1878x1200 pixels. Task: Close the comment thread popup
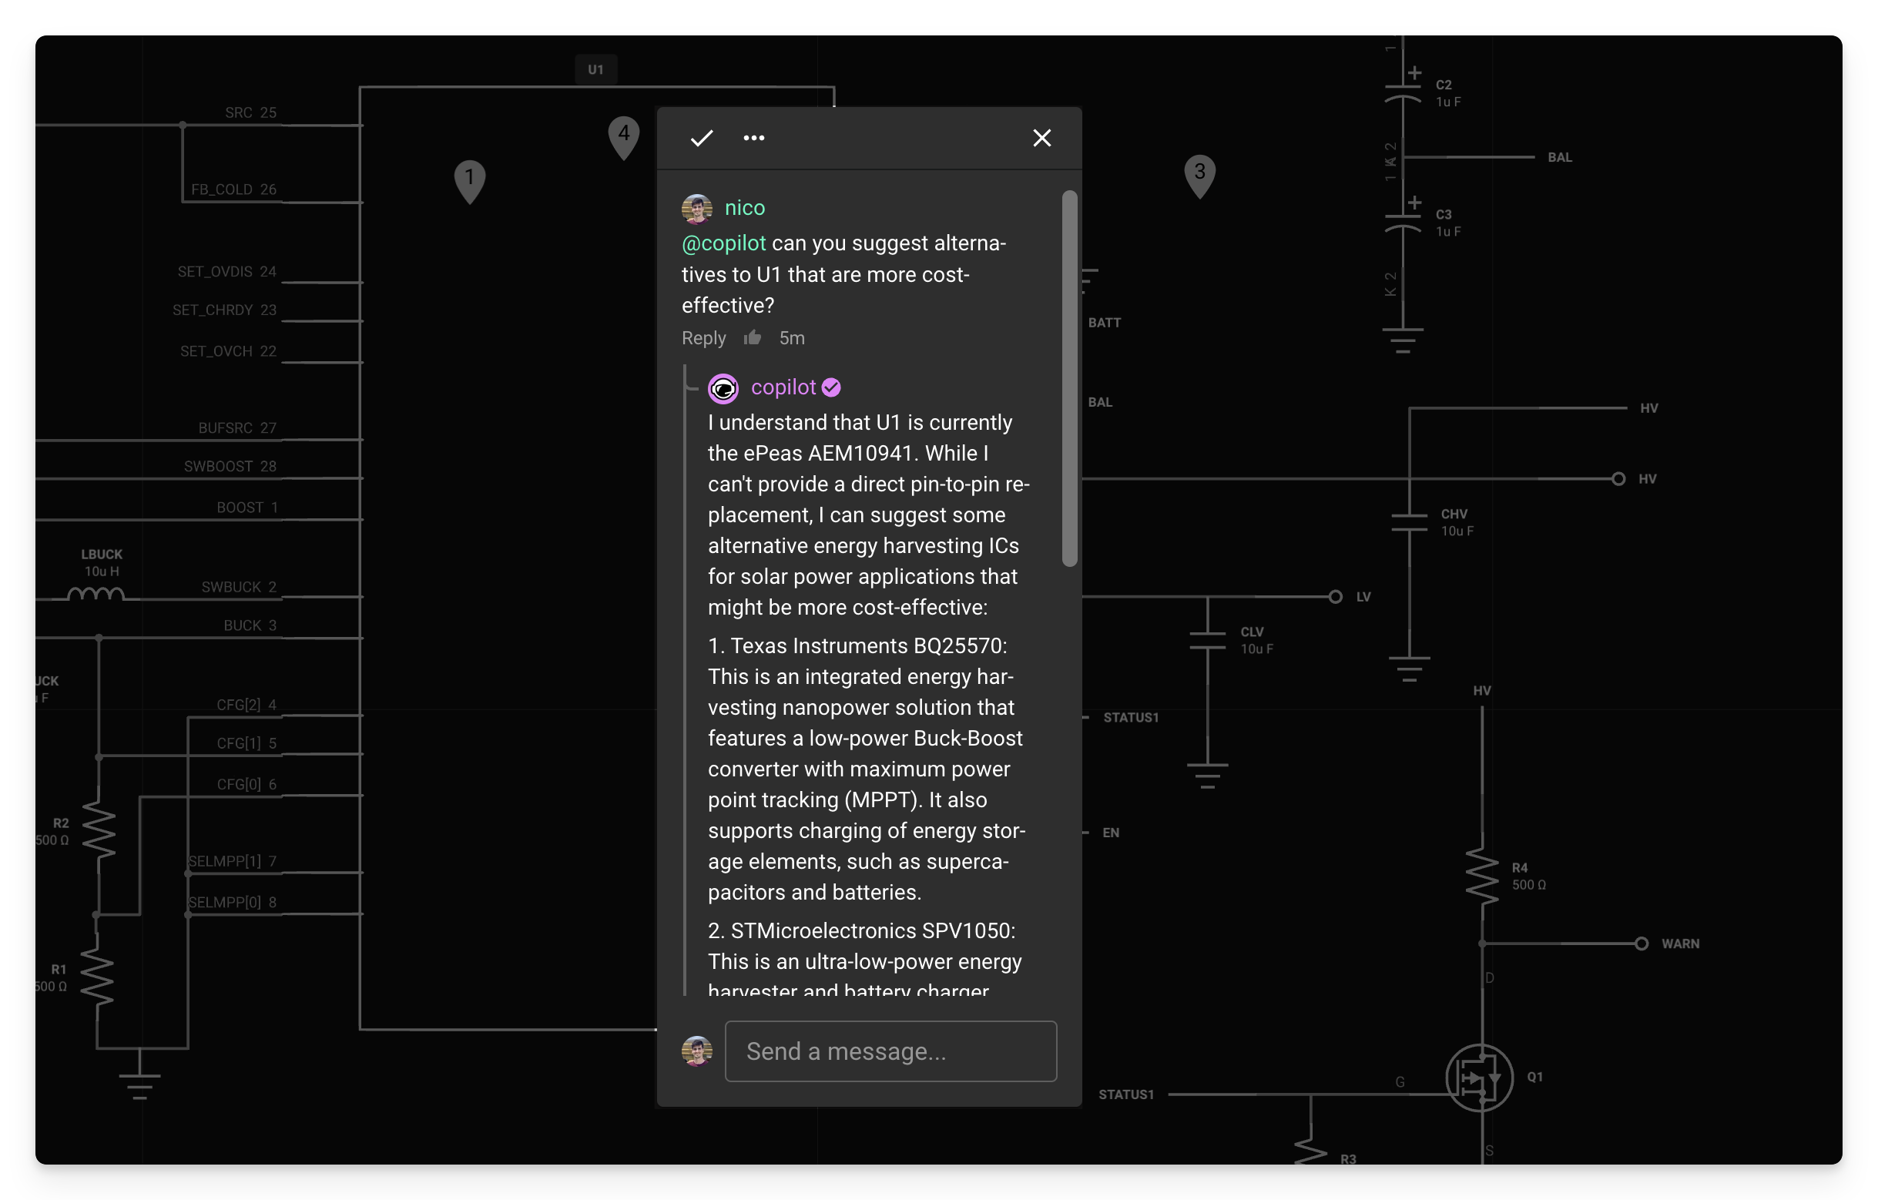click(1042, 138)
